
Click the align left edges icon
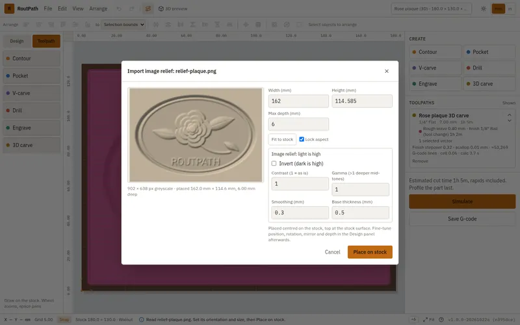click(26, 25)
